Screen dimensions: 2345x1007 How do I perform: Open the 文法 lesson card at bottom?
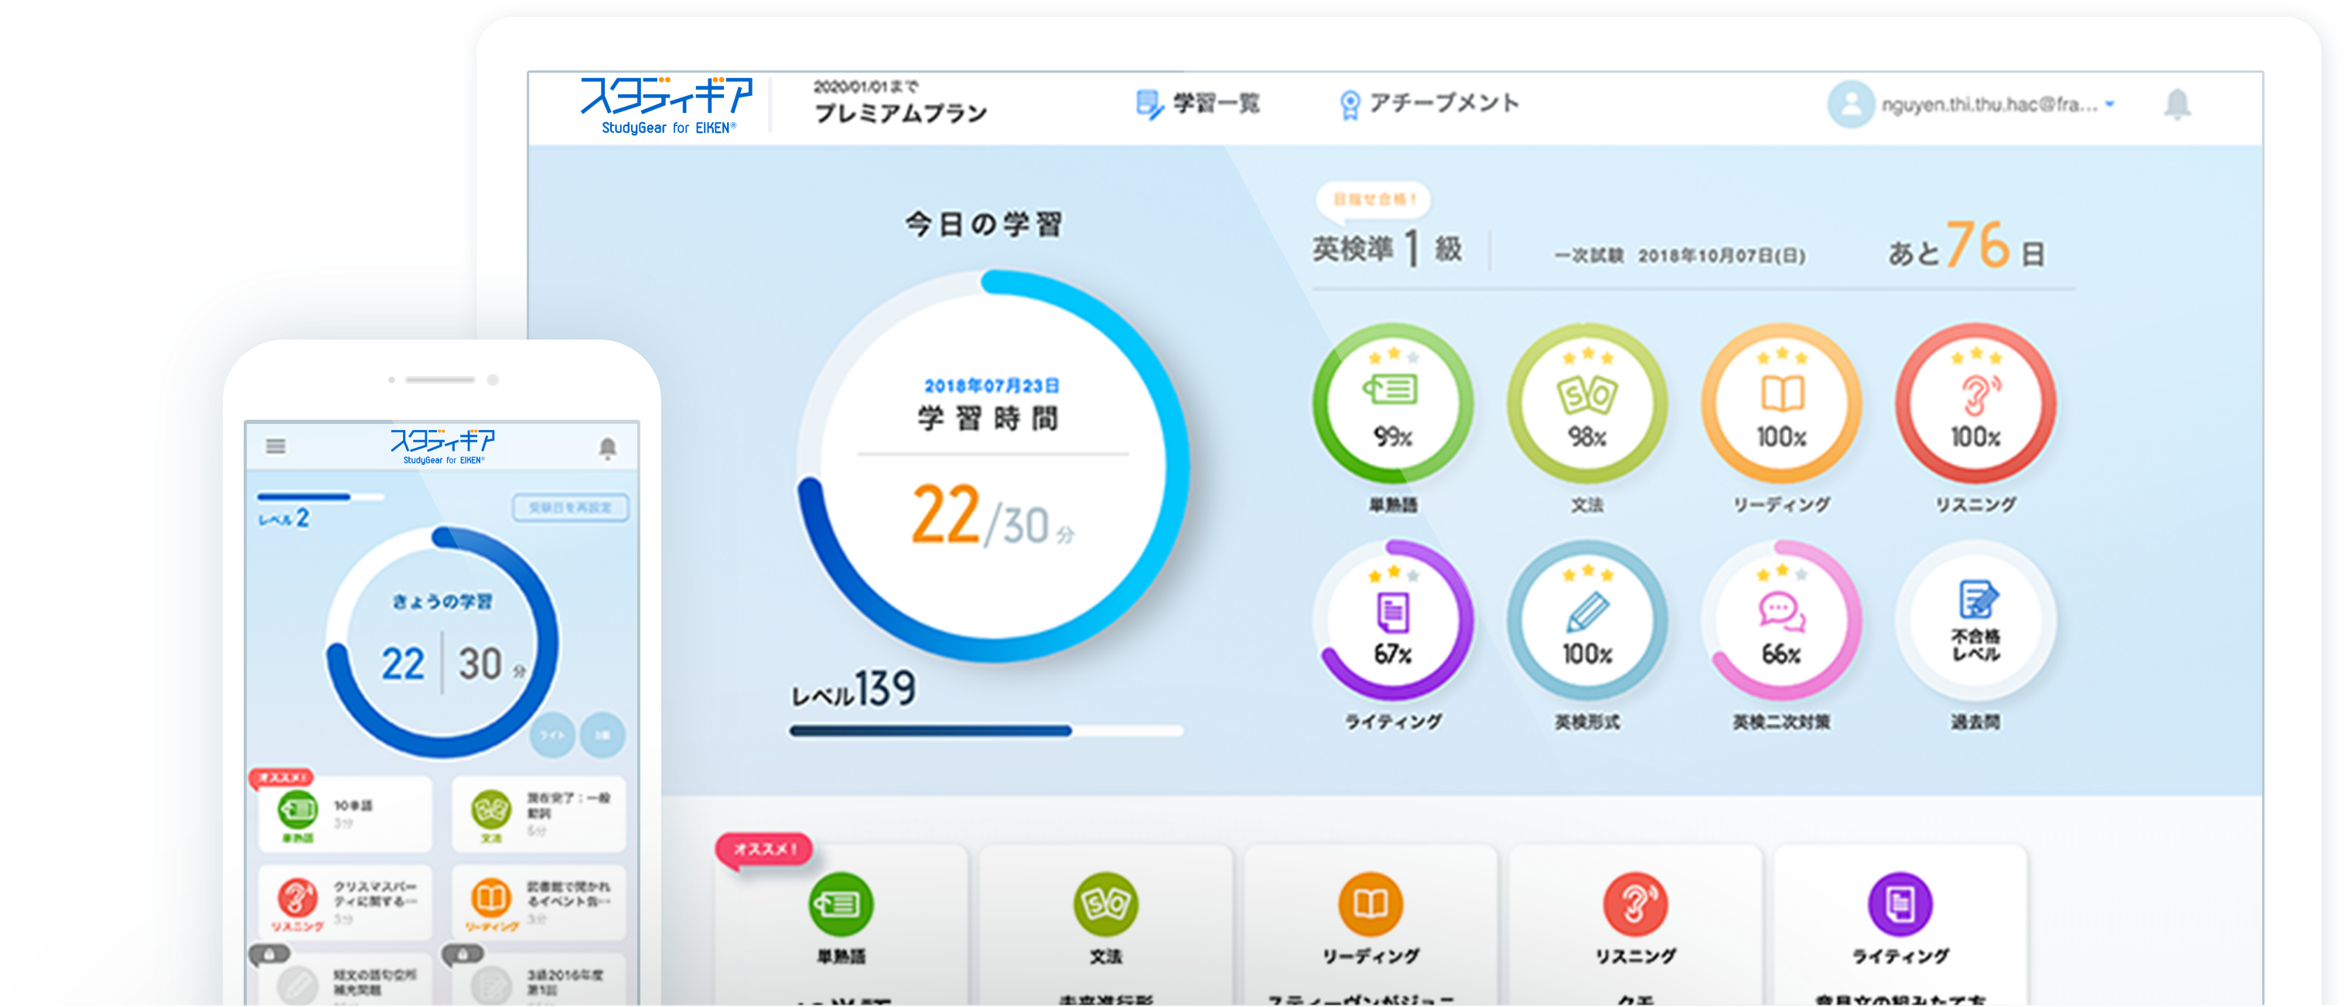1105,925
